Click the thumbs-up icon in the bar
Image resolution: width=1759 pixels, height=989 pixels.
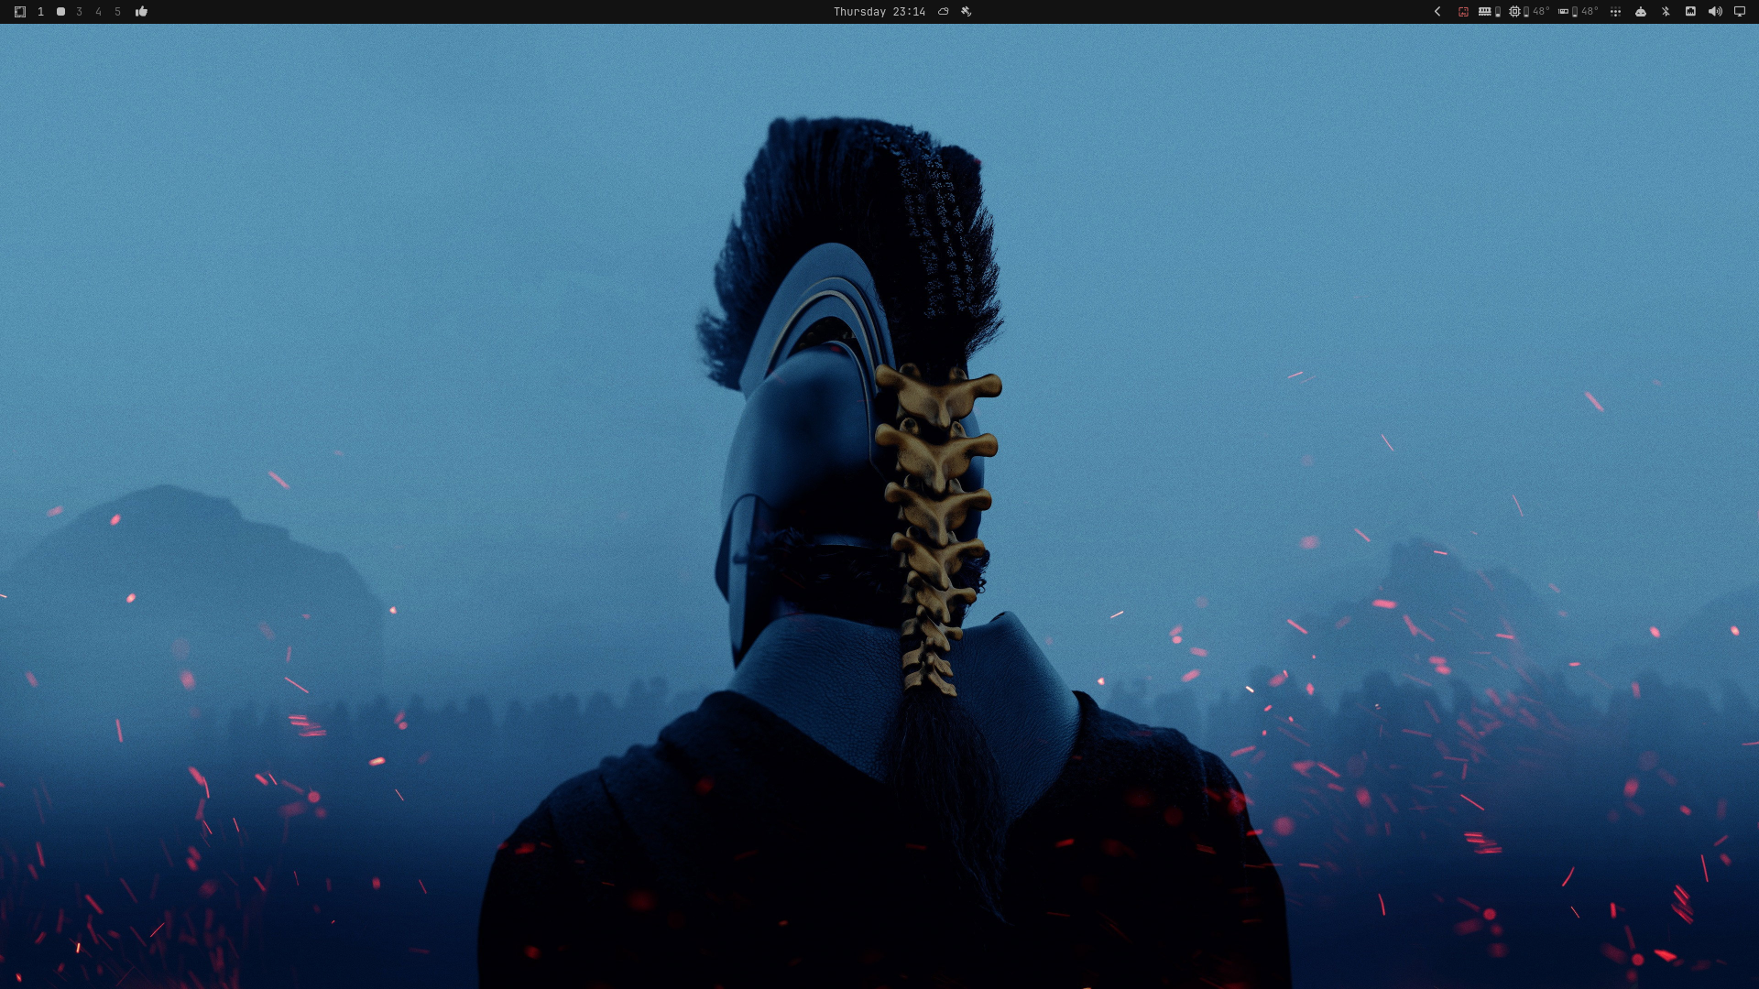[x=141, y=12]
